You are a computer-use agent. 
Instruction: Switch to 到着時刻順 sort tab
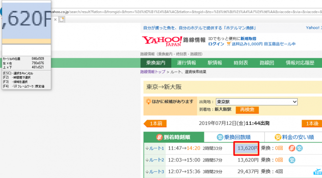174,137
